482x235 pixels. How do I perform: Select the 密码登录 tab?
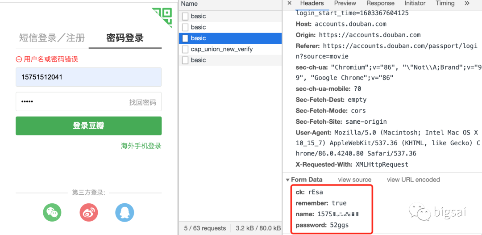click(125, 38)
